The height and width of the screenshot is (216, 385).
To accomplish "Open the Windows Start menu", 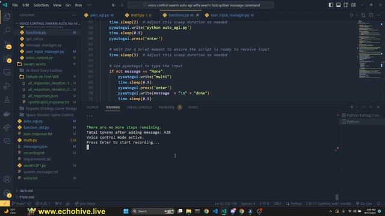I will pos(126,211).
